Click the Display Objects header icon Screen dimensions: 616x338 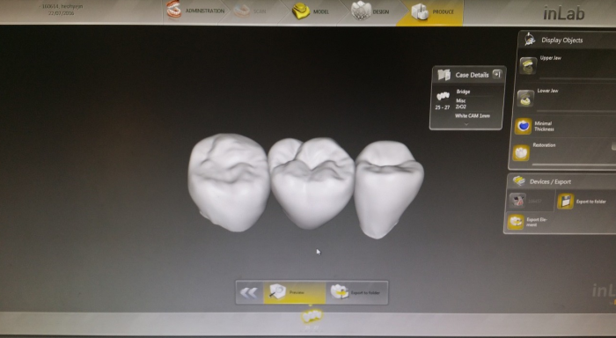click(530, 40)
